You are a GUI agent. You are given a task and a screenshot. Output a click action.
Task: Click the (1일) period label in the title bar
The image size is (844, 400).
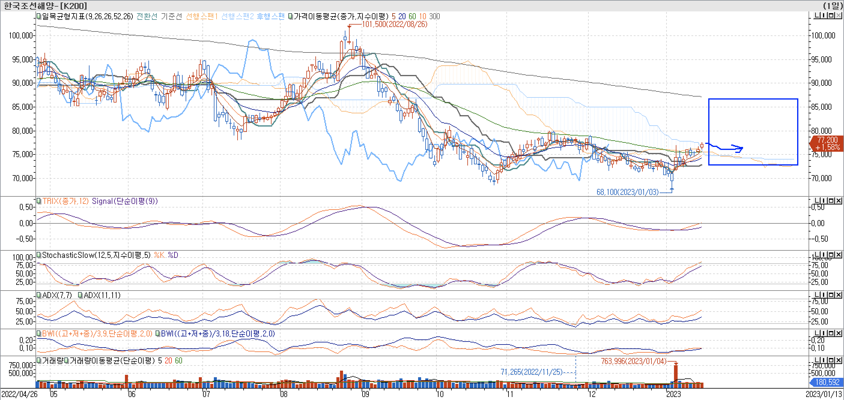tap(833, 6)
